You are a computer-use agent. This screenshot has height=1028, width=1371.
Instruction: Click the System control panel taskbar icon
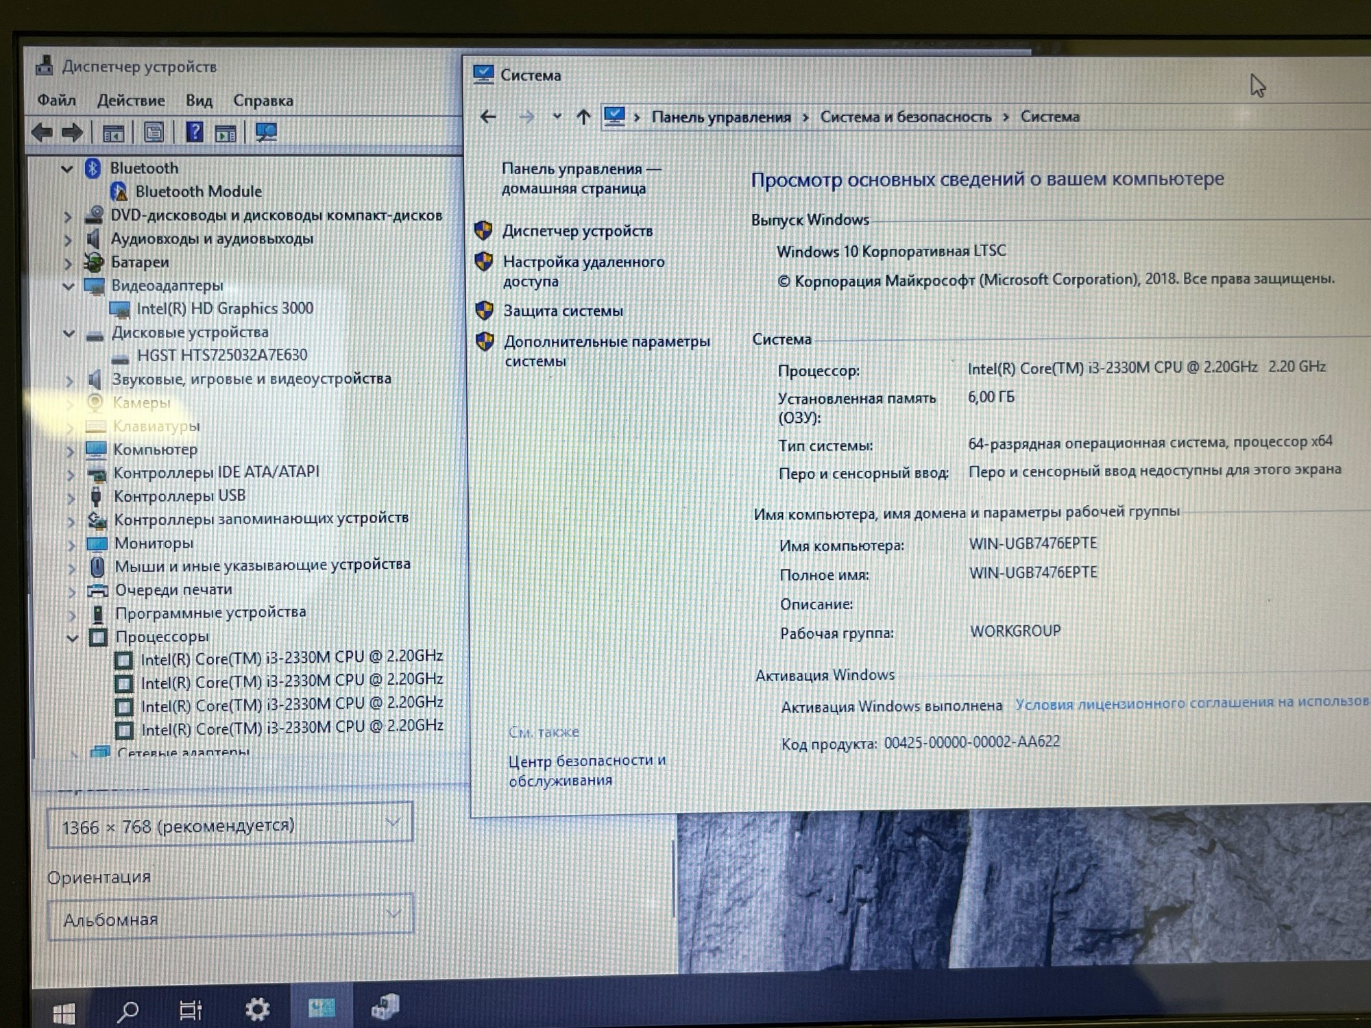321,1007
